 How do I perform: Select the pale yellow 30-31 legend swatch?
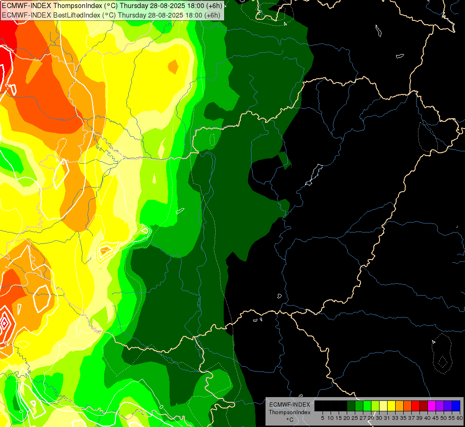tap(383, 406)
